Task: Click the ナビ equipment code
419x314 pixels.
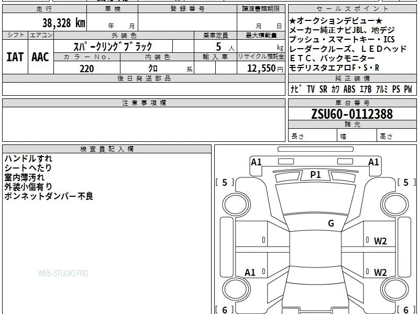Action: tap(296, 89)
